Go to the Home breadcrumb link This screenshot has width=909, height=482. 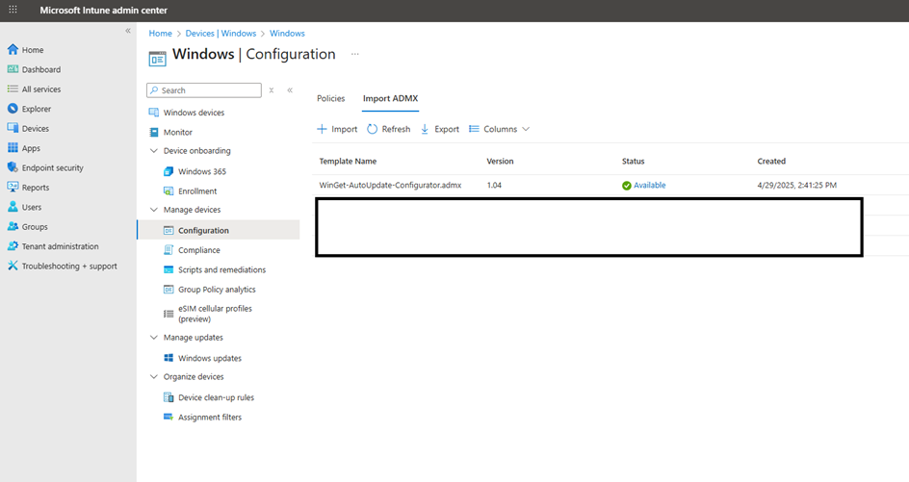[160, 33]
